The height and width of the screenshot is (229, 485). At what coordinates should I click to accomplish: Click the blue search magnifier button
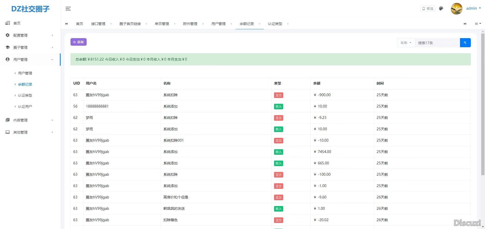pos(465,43)
